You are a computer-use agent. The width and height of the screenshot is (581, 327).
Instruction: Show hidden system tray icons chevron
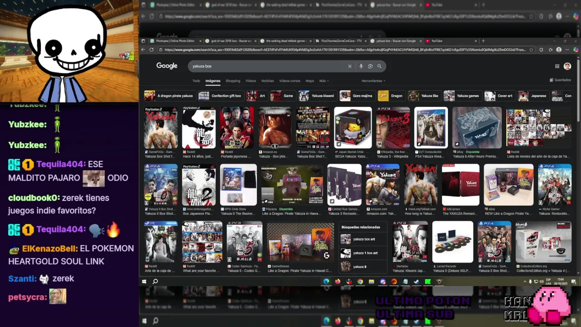click(x=525, y=282)
